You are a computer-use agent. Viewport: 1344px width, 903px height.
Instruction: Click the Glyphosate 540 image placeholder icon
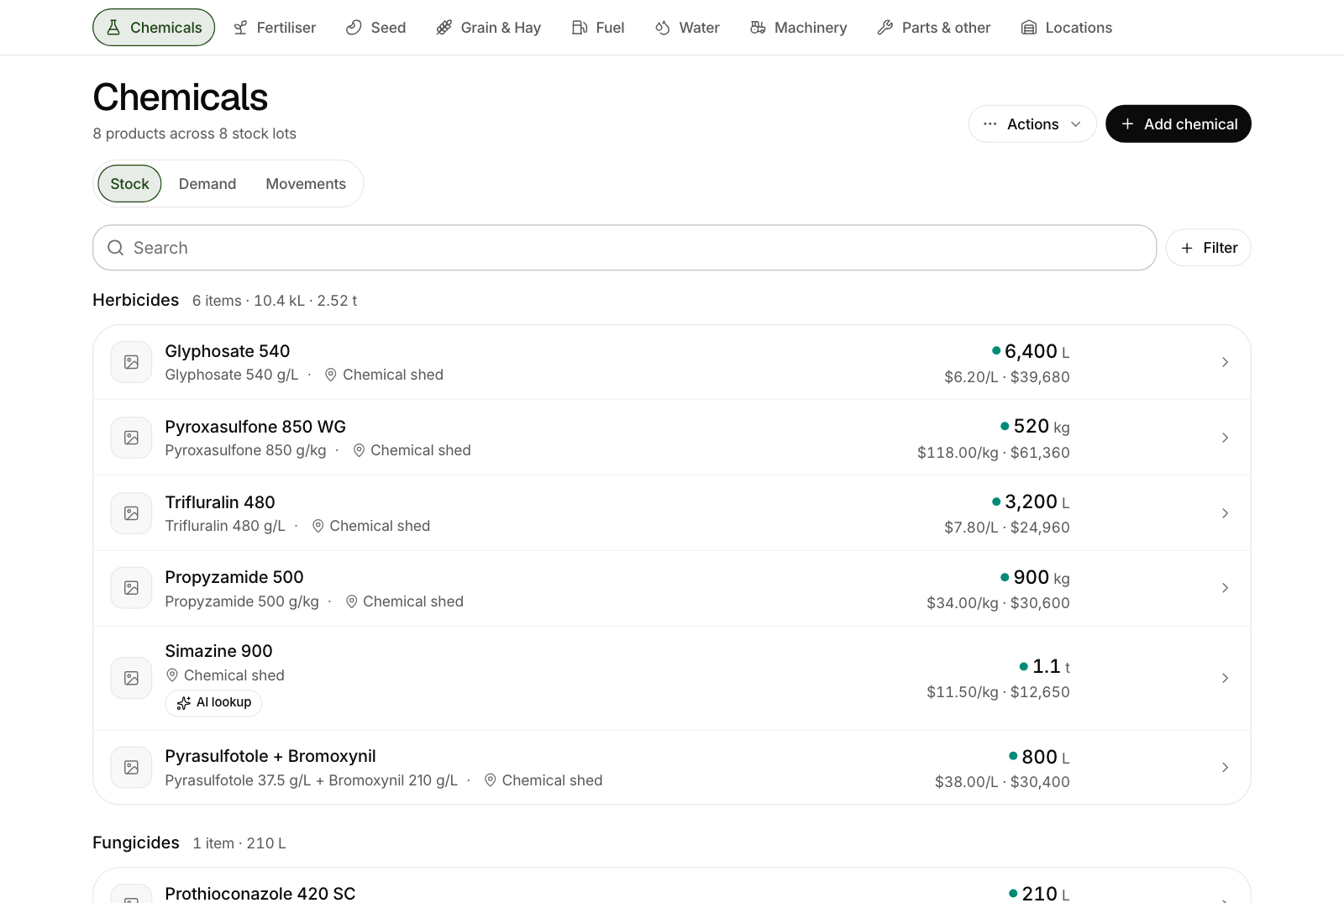coord(132,362)
